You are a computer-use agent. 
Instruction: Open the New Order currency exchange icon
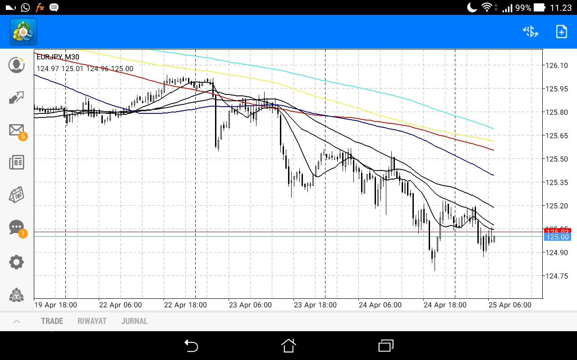pos(530,31)
